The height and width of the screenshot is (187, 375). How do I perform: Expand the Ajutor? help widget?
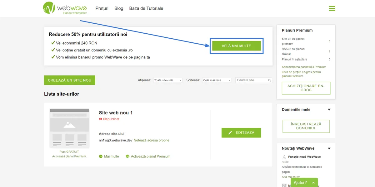click(x=304, y=183)
